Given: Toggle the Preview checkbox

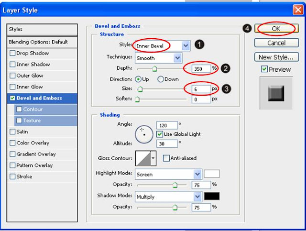Looking at the screenshot, I should 264,69.
